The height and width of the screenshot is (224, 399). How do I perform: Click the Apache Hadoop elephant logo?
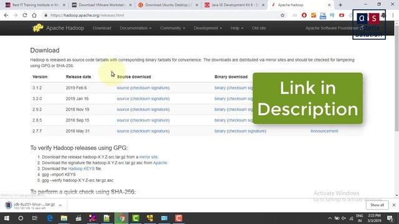(x=38, y=27)
